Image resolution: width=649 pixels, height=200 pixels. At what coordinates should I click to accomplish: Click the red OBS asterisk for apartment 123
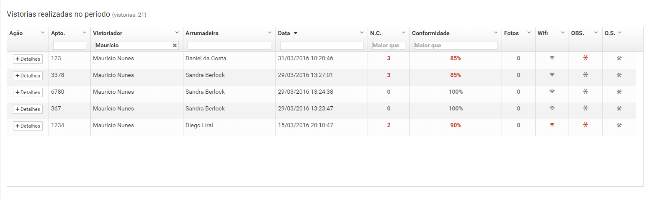tap(585, 58)
